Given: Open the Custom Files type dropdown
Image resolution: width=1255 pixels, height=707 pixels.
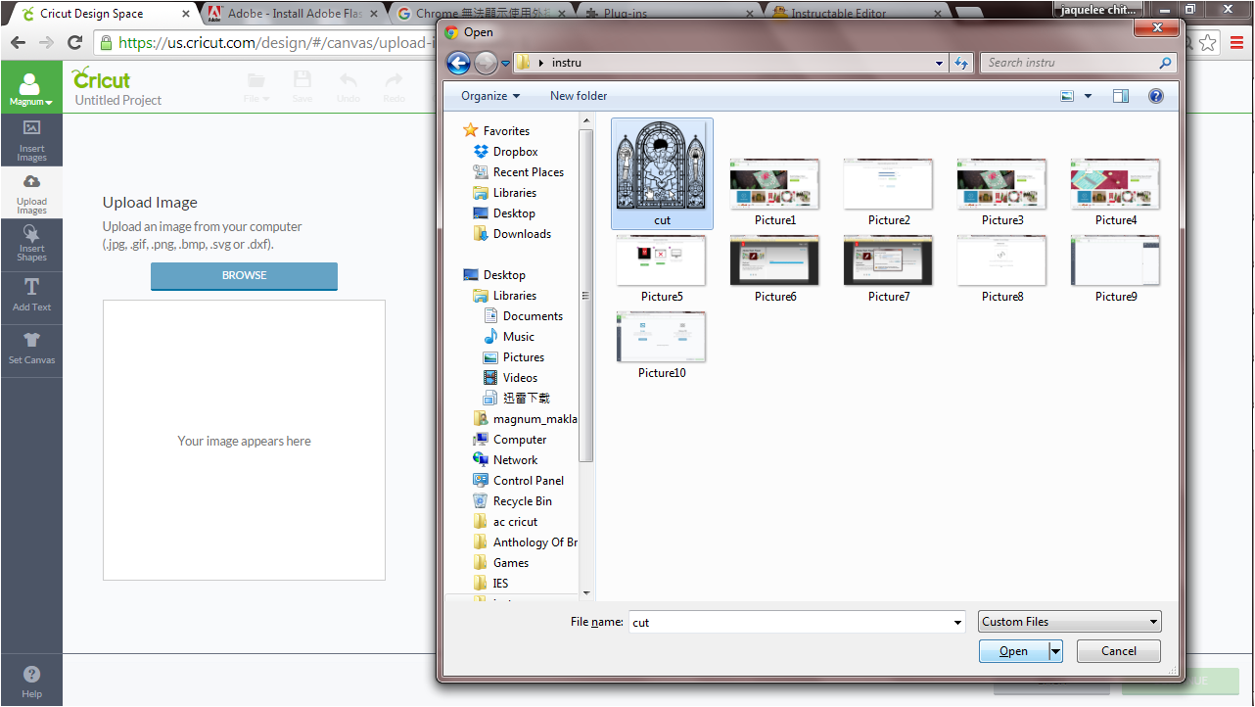Looking at the screenshot, I should point(1070,622).
